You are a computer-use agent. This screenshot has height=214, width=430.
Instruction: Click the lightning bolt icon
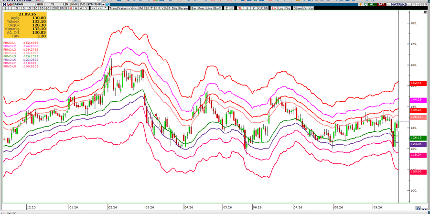(361, 4)
